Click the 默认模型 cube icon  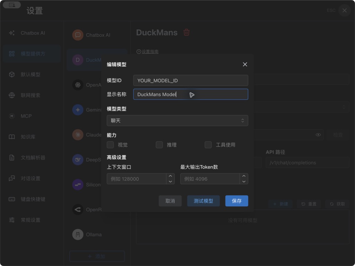click(x=12, y=75)
